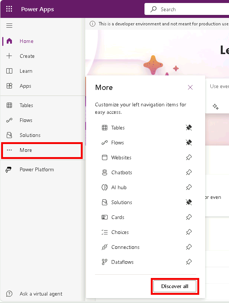This screenshot has width=229, height=303.
Task: Click the Choices list icon
Action: coord(105,232)
